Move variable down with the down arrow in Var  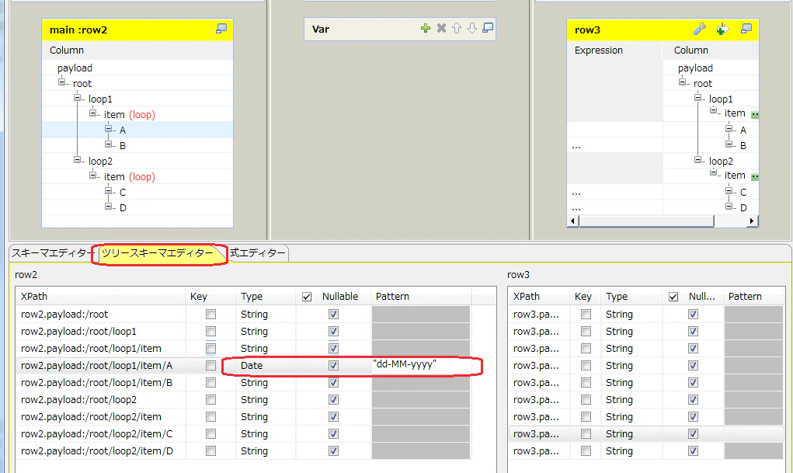coord(472,28)
